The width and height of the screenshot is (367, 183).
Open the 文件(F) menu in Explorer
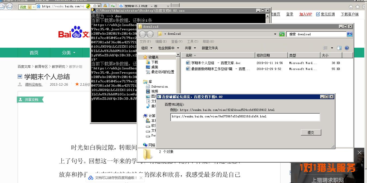pyautogui.click(x=145, y=41)
